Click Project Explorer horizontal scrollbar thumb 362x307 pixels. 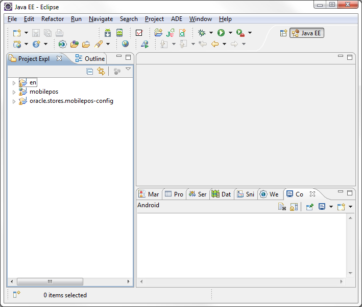coord(50,281)
